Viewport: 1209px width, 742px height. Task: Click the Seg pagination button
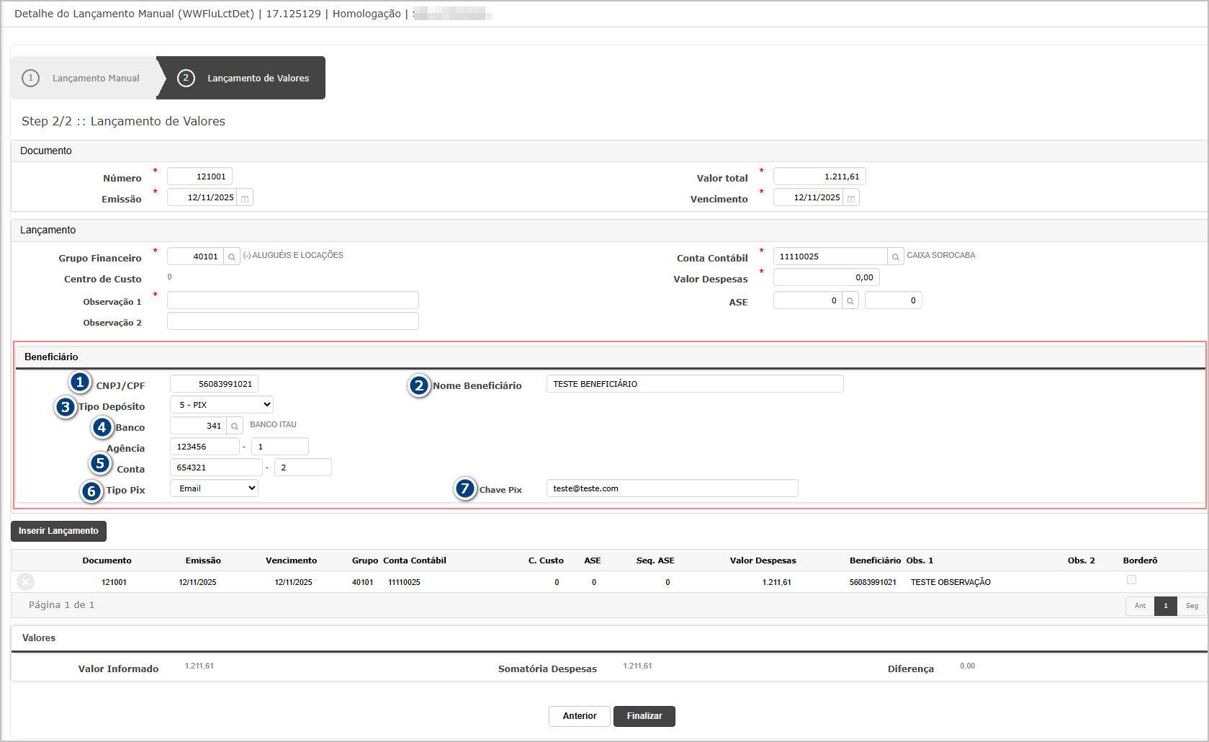point(1192,606)
